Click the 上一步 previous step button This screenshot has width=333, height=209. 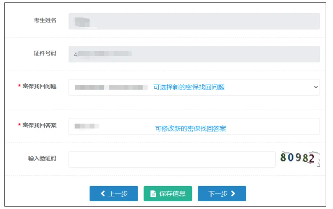tap(114, 193)
